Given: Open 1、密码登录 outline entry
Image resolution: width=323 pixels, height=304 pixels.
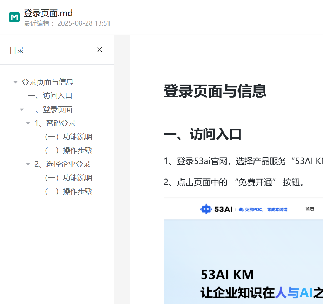Looking at the screenshot, I should [55, 123].
